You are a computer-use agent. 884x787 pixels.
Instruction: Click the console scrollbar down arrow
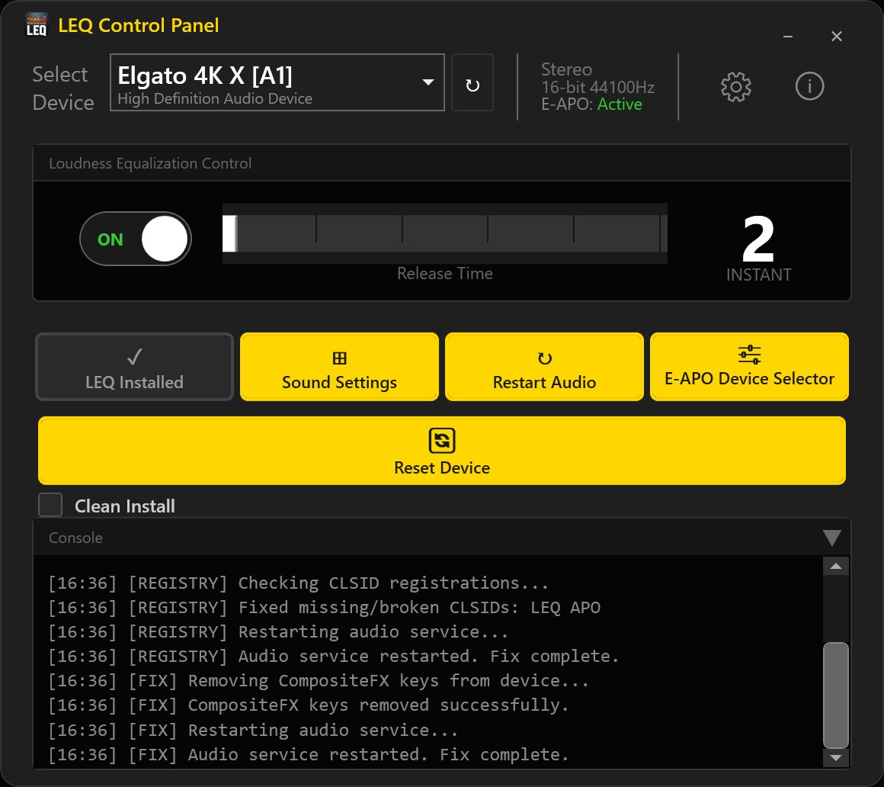pos(836,758)
